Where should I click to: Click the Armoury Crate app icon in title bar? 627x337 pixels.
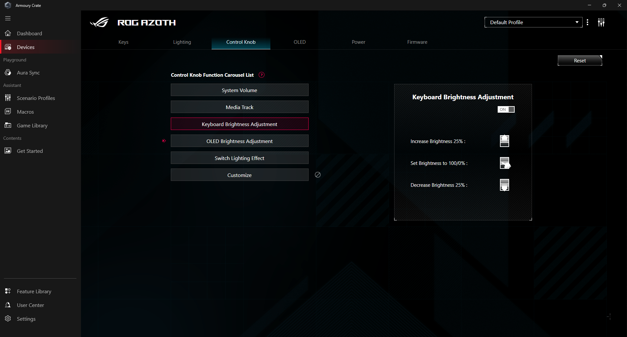tap(8, 5)
